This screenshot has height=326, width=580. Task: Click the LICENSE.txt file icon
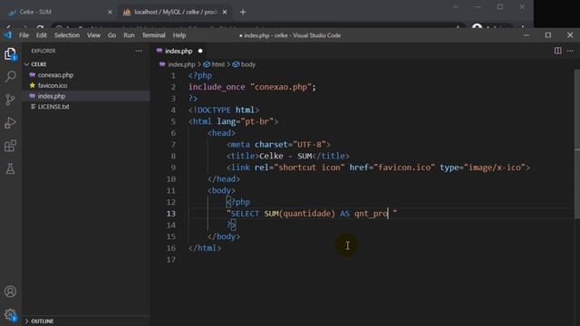click(x=33, y=107)
